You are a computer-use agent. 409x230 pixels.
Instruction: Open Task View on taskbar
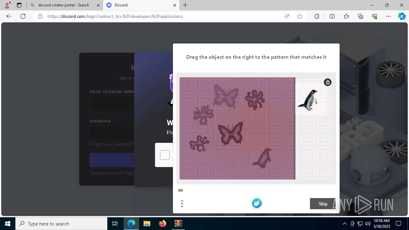pos(115,224)
